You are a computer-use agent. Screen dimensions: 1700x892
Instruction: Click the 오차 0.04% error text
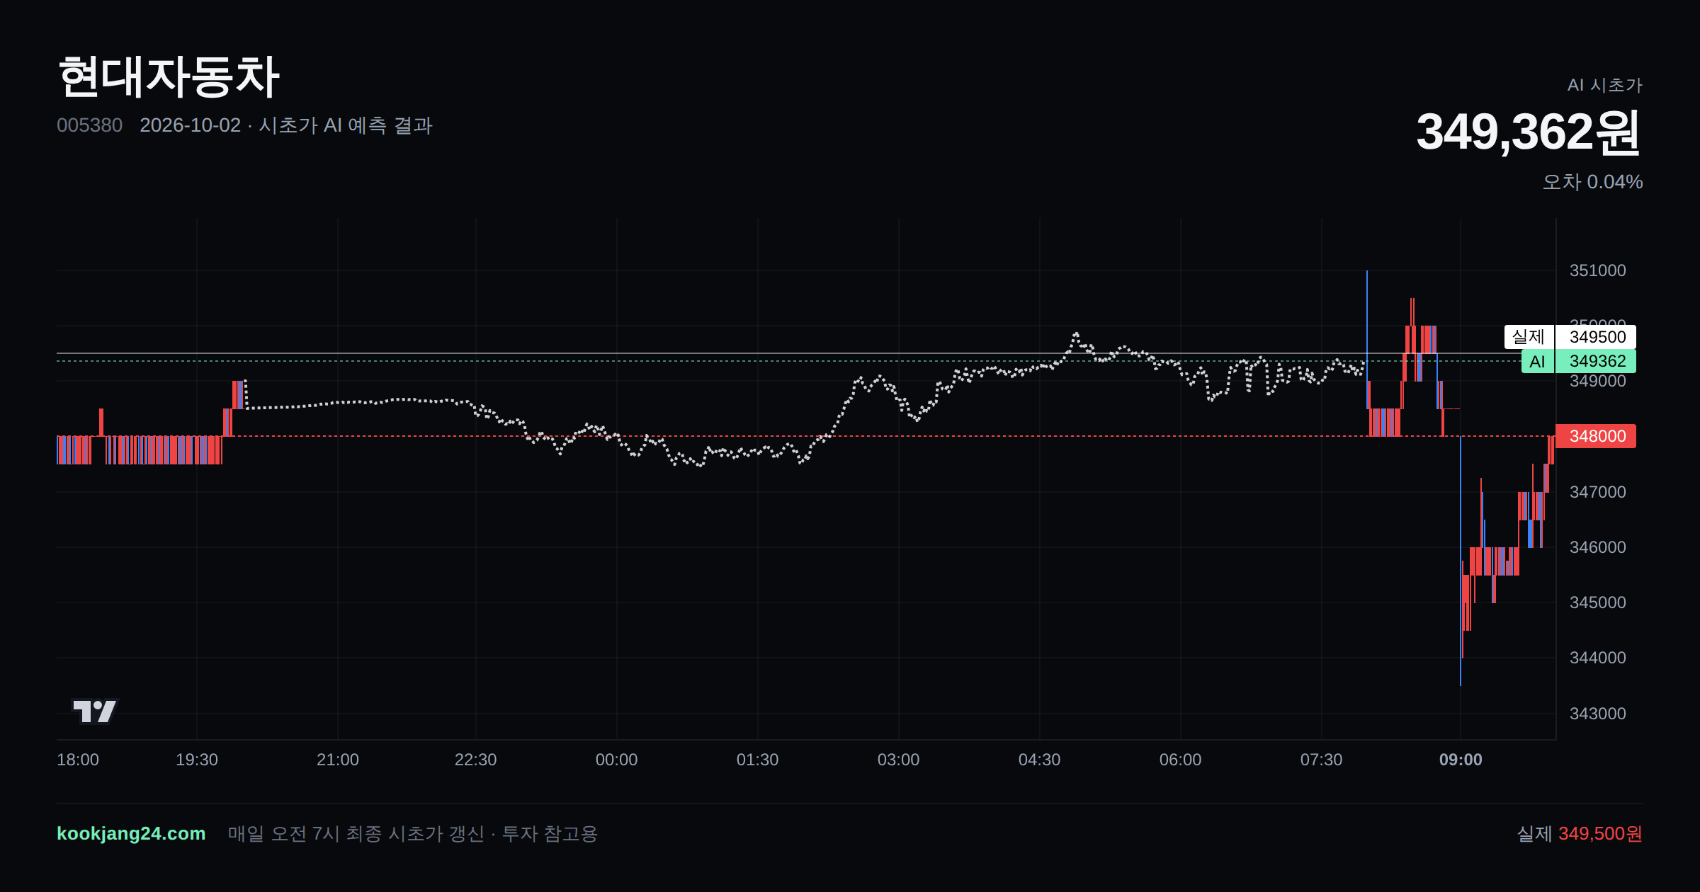click(x=1592, y=182)
